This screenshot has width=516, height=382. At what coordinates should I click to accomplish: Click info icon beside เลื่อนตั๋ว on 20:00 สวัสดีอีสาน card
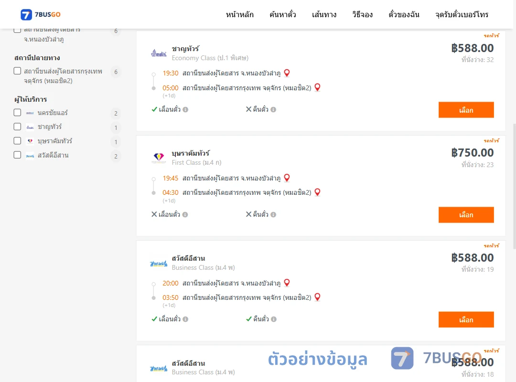point(185,319)
